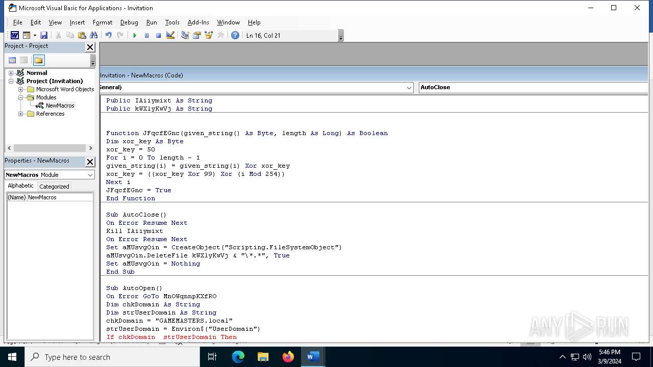The height and width of the screenshot is (367, 653).
Task: Collapse the Modules folder
Action: click(x=21, y=97)
